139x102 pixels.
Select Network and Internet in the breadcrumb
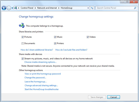tap(47, 8)
